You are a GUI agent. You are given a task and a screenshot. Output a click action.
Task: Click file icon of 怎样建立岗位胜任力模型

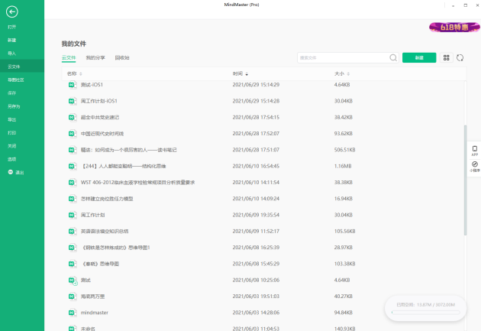[x=72, y=199]
